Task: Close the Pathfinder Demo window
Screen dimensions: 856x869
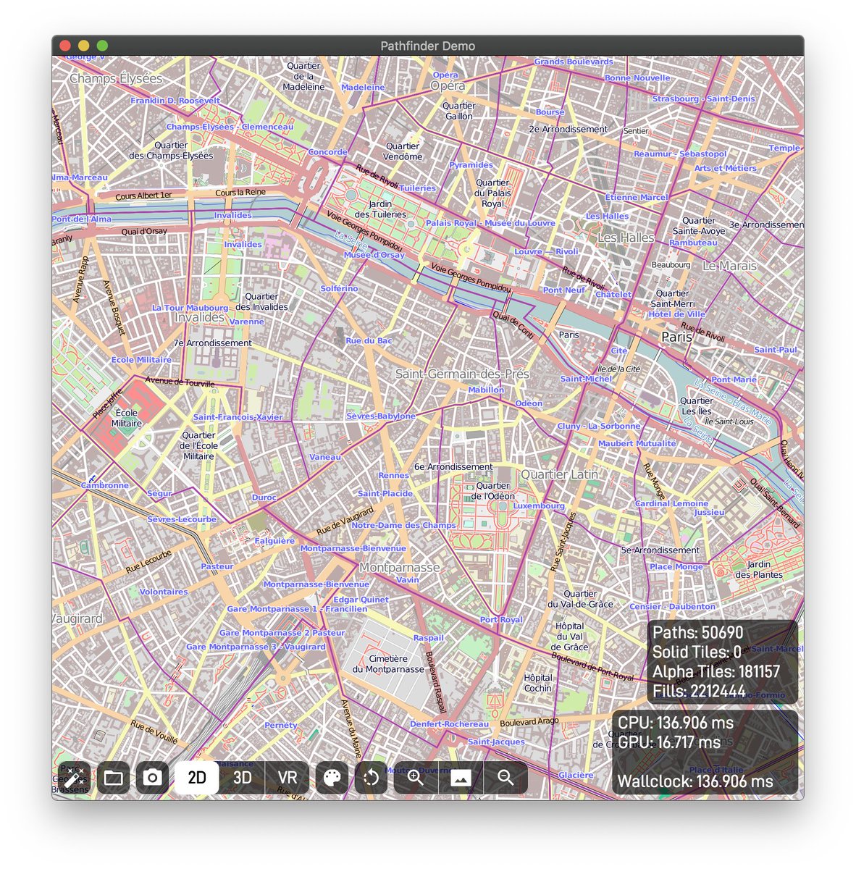Action: click(65, 46)
